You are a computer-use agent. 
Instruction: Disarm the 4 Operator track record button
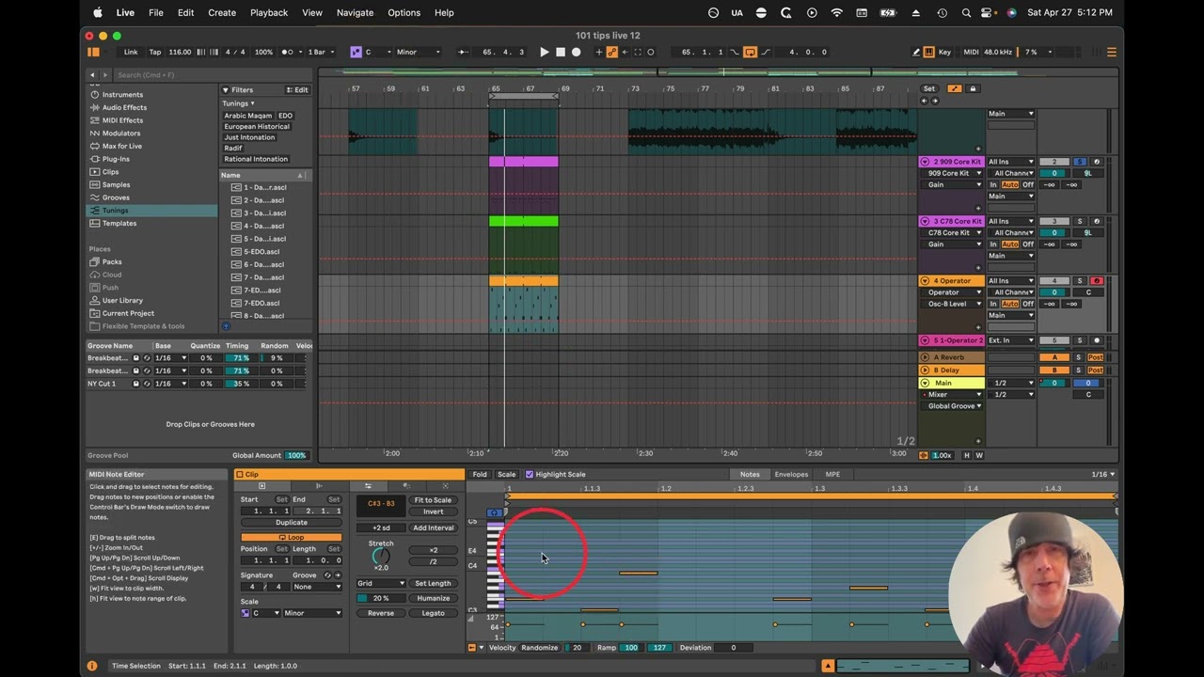click(1096, 280)
